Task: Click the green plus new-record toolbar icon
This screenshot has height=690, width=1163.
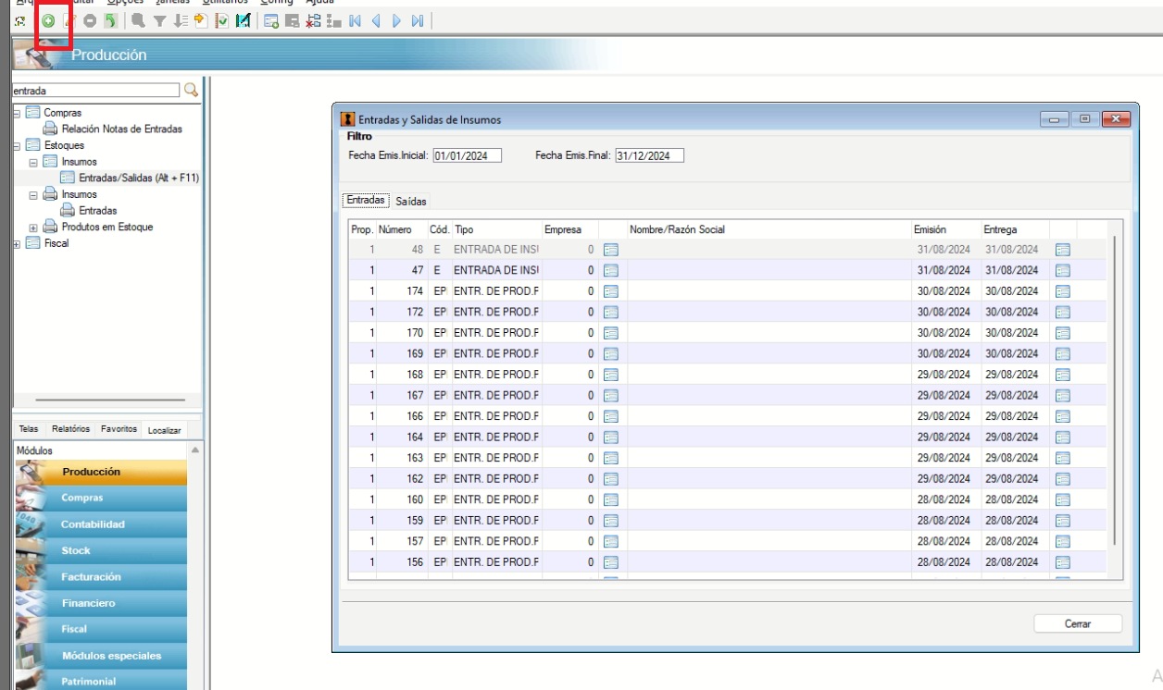Action: 47,20
